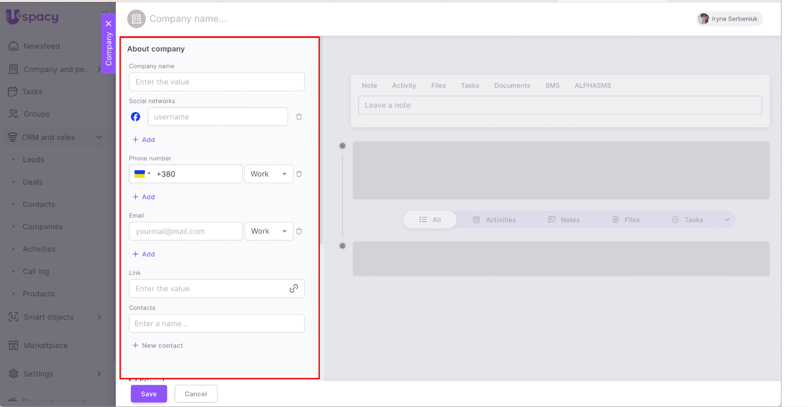Expand Settings submenu arrow
Image resolution: width=807 pixels, height=407 pixels.
point(99,374)
